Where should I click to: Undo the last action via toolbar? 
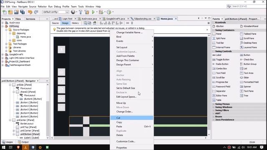(30, 12)
